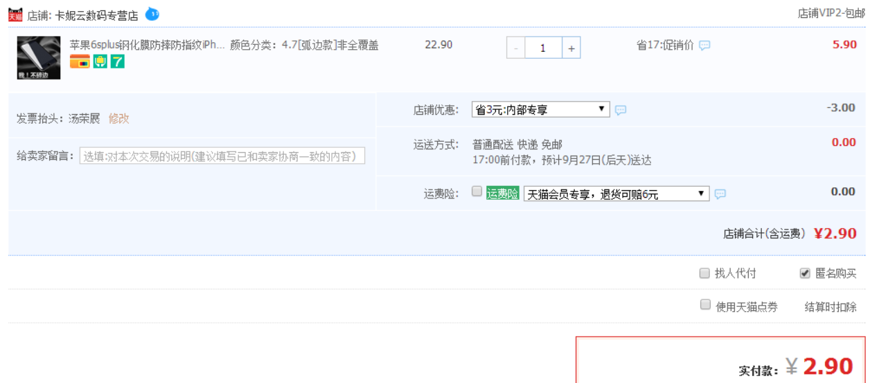Uncheck the 匿名购买 anonymous purchase box
This screenshot has height=383, width=870.
point(805,273)
